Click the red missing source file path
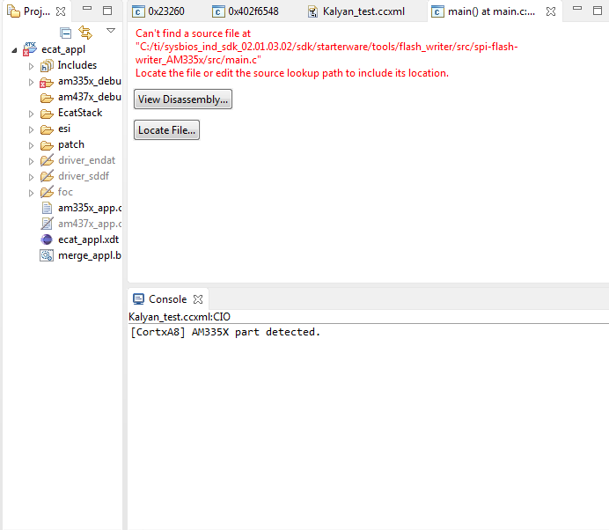This screenshot has height=530, width=609. pos(327,53)
